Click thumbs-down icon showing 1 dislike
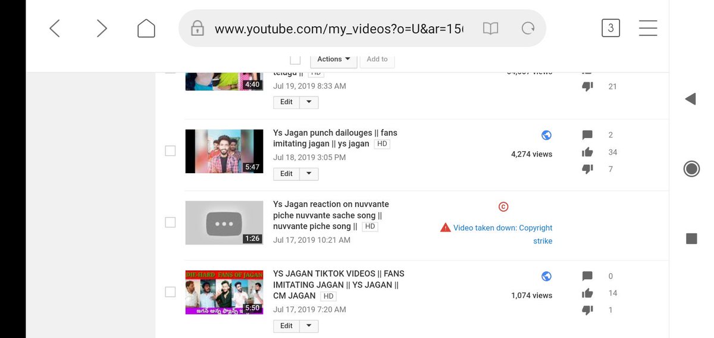The width and height of the screenshot is (714, 338). tap(587, 310)
